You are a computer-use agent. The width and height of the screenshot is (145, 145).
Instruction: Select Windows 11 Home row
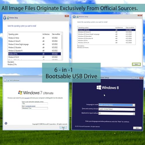(x=35, y=38)
